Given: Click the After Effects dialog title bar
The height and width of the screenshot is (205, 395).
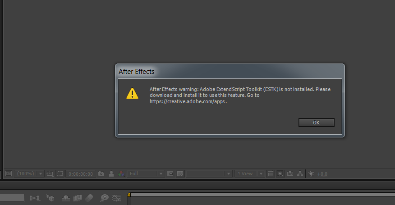Looking at the screenshot, I should [230, 72].
